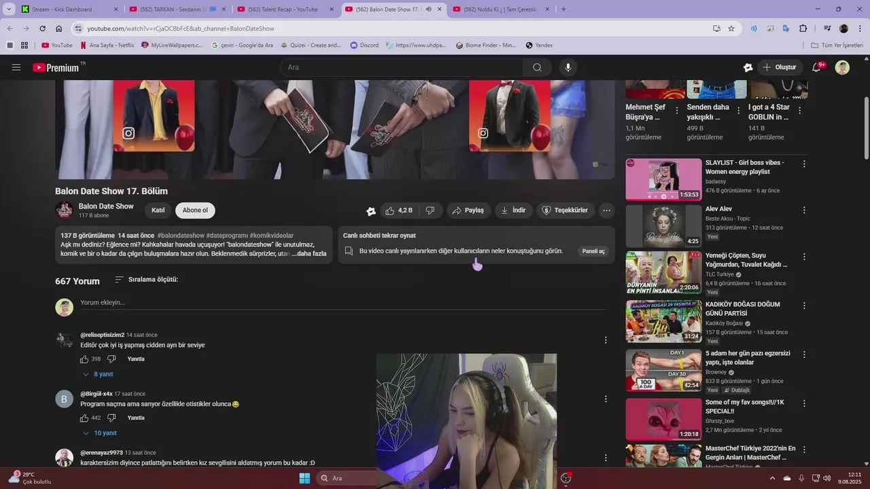Open the browser apps grid icon
The height and width of the screenshot is (489, 870).
click(x=24, y=46)
